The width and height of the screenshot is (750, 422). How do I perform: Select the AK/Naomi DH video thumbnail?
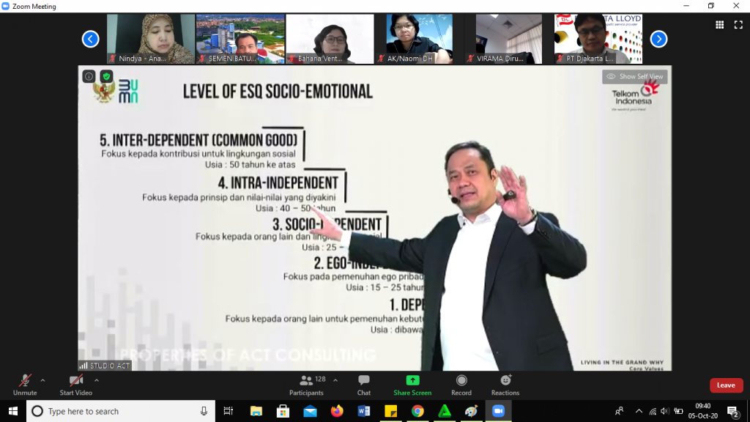pyautogui.click(x=418, y=39)
